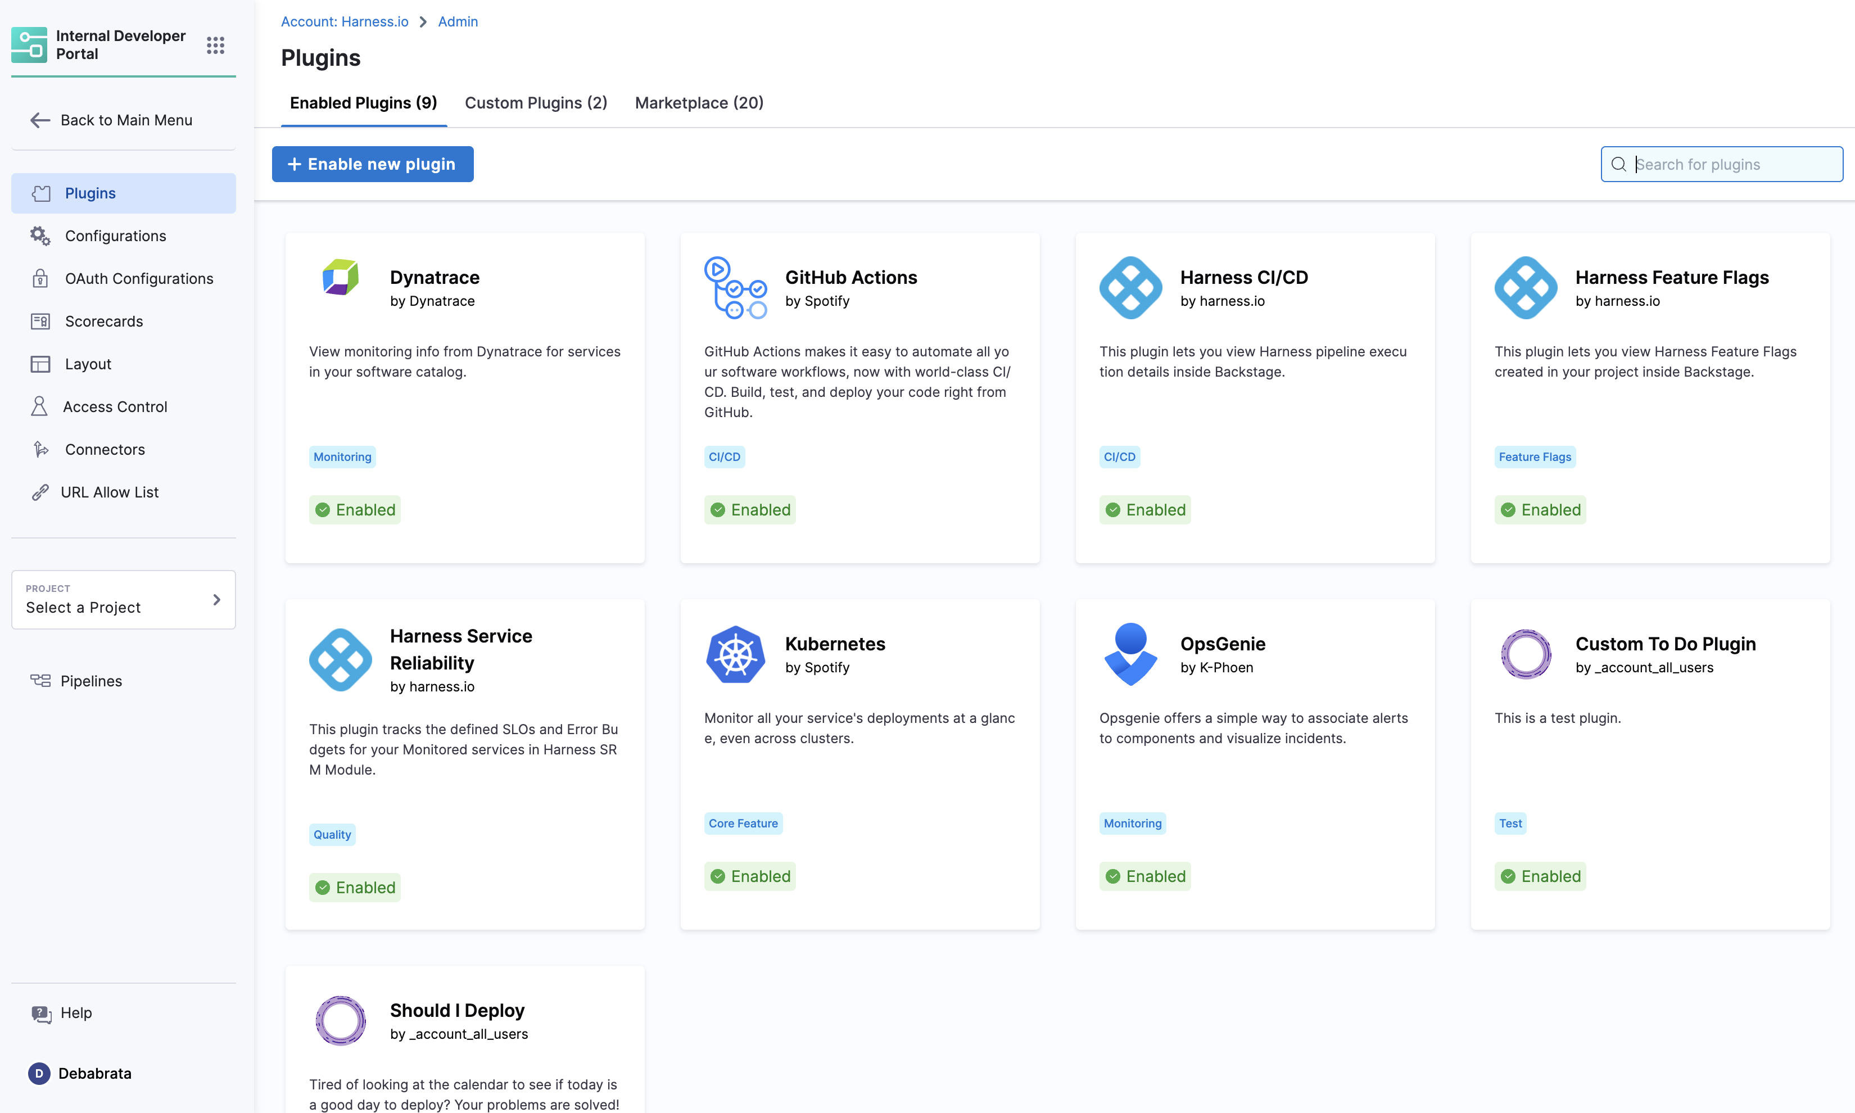Follow the Admin breadcrumb link
The height and width of the screenshot is (1113, 1855).
coord(458,22)
